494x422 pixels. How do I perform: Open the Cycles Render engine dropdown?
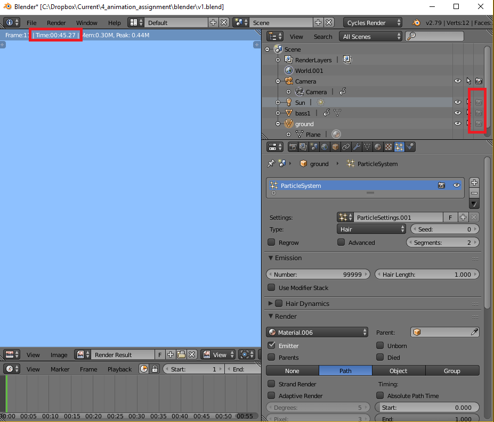[x=372, y=22]
